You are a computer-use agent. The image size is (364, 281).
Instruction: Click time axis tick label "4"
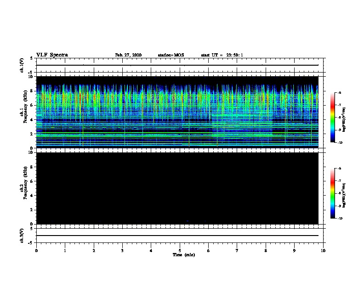(x=151, y=251)
